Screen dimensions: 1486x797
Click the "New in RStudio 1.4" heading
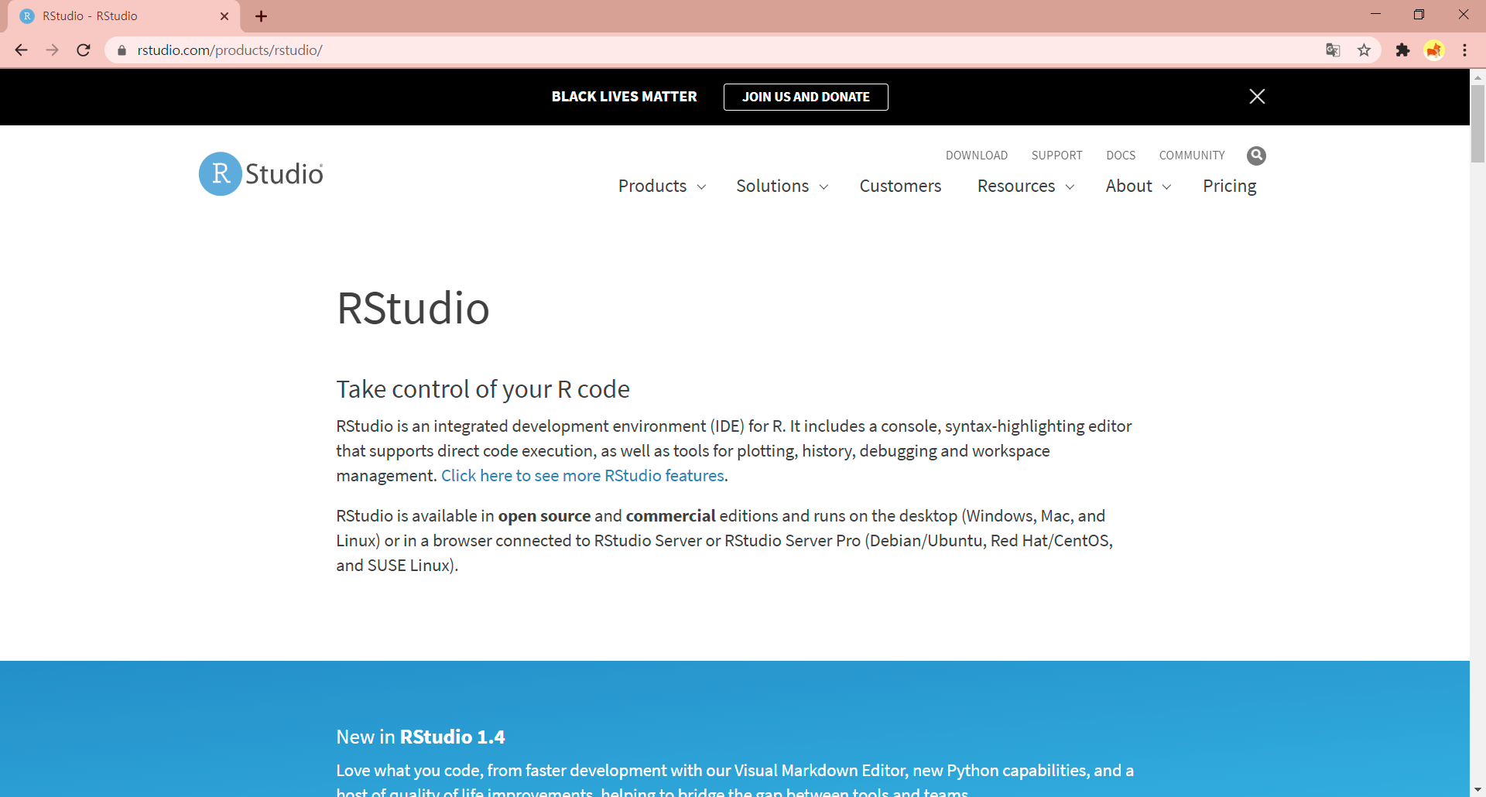tap(420, 737)
